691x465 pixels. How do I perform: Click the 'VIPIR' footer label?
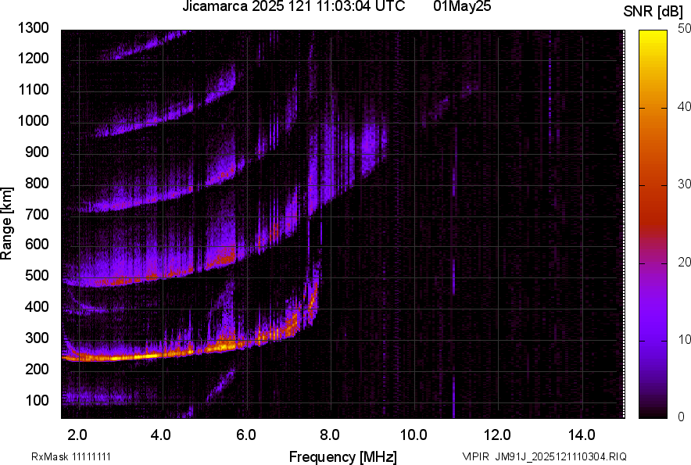tap(476, 456)
